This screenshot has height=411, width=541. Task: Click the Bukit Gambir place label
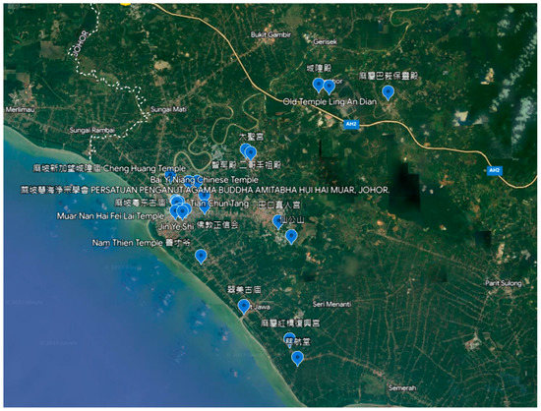pos(270,34)
